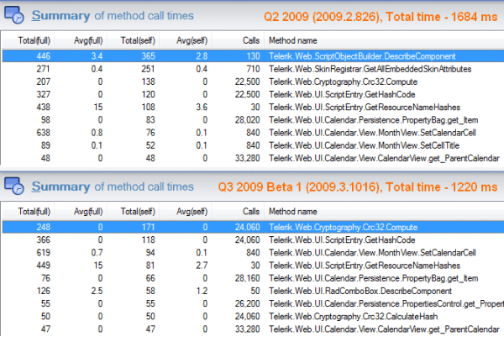
Task: Select ScriptEntry.GetHashCode row with total 366
Action: [254, 239]
